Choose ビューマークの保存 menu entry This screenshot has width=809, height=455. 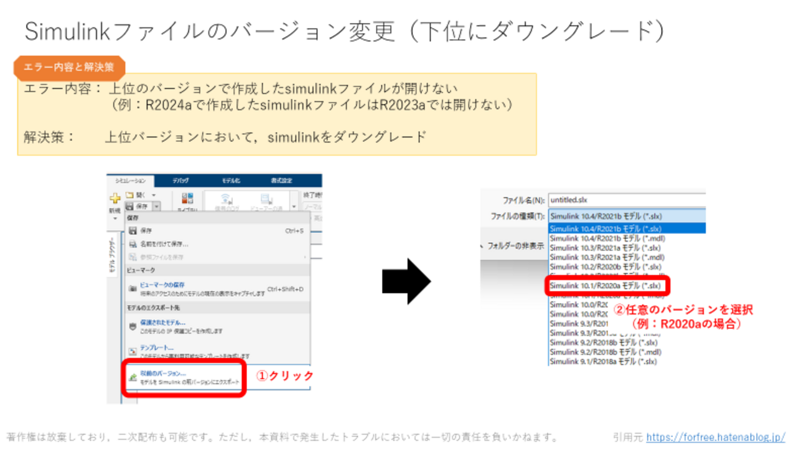217,288
